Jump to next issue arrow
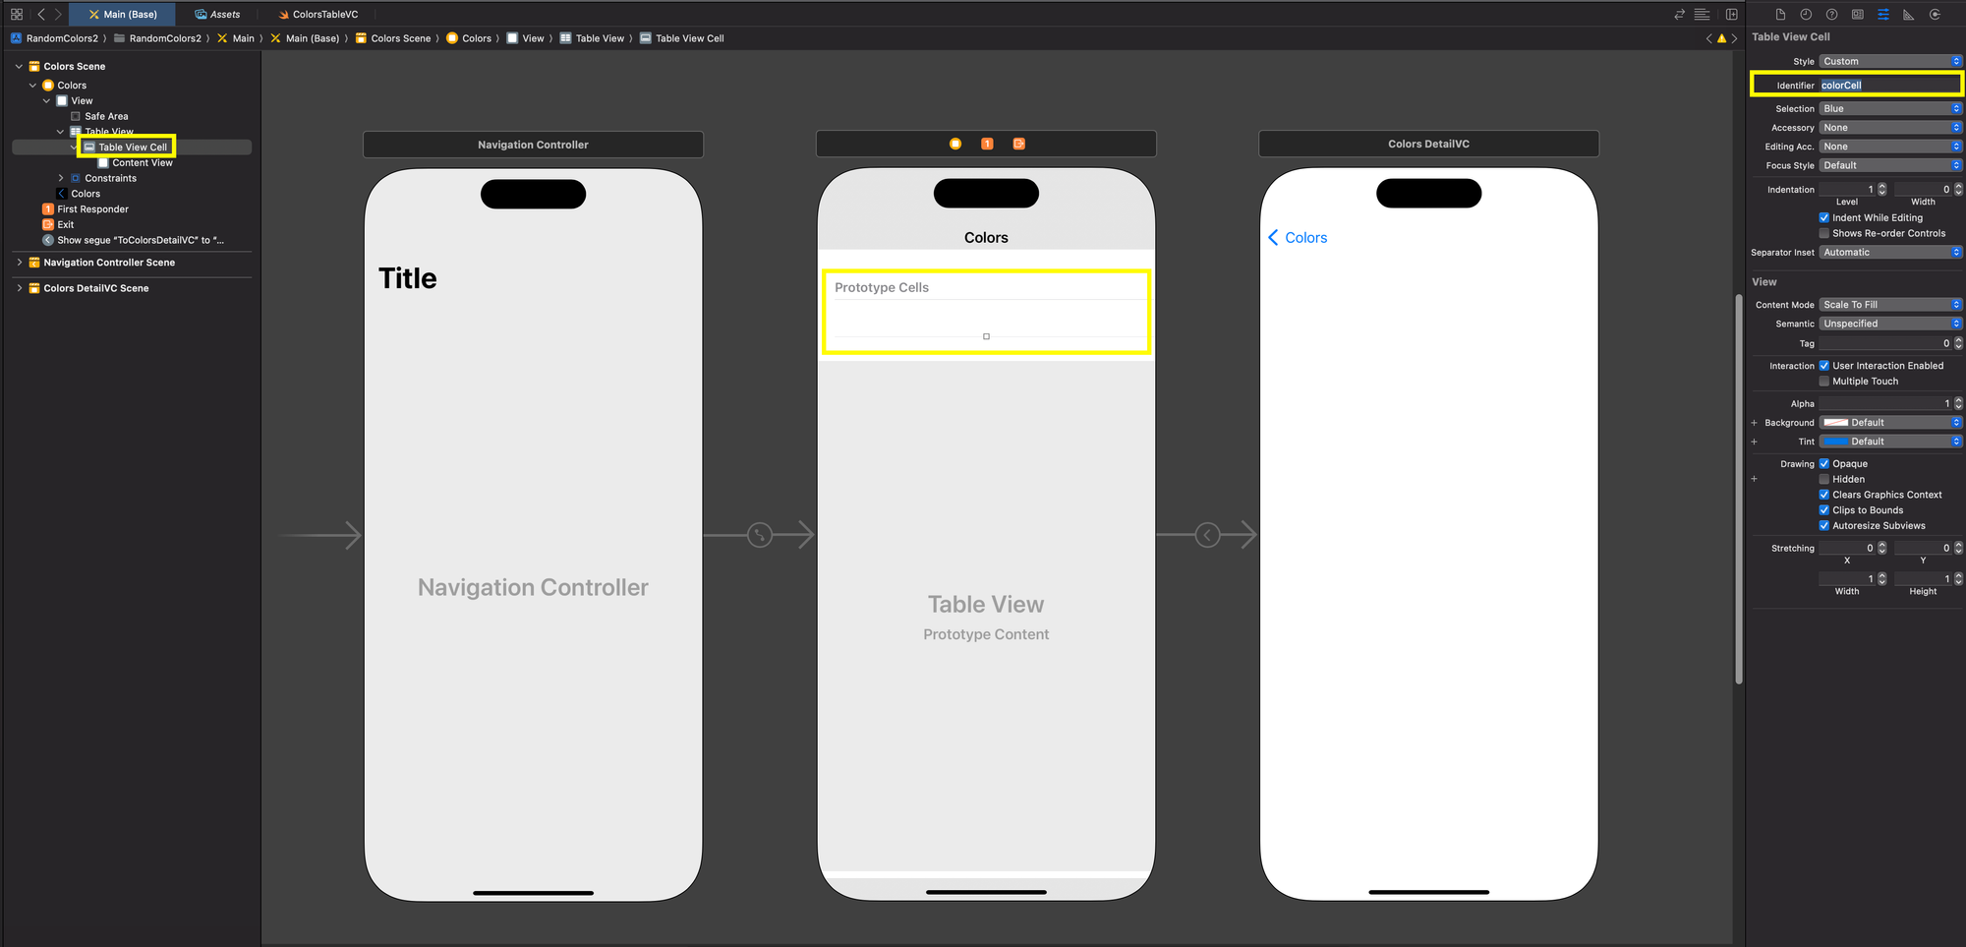The image size is (1966, 947). [x=1734, y=38]
